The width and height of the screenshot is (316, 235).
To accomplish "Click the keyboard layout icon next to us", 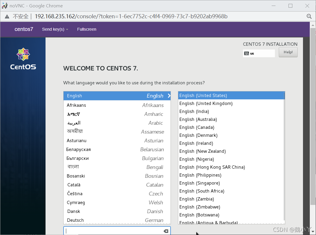I will [246, 53].
